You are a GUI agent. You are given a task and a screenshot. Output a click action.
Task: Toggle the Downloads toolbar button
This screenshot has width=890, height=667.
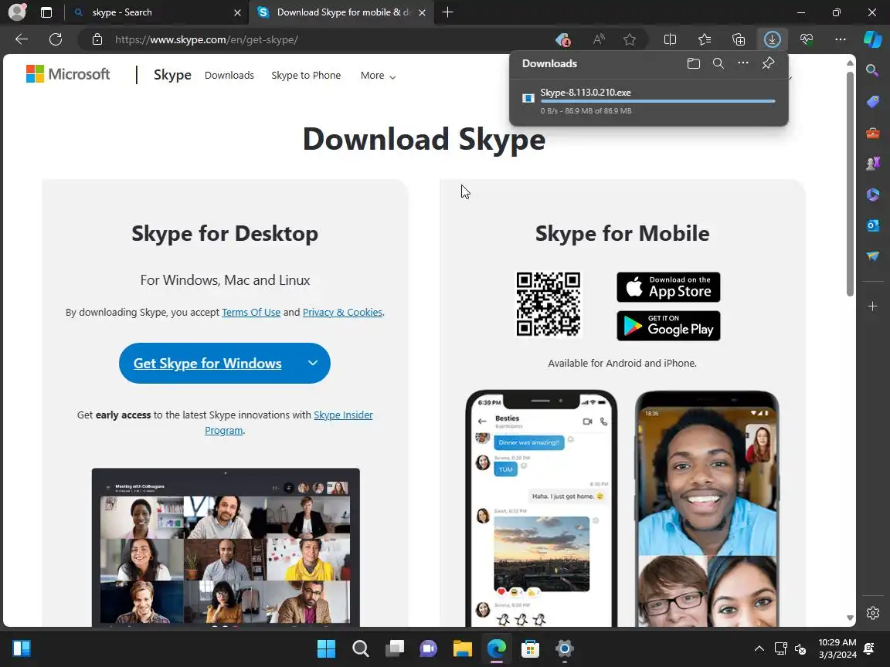[772, 39]
